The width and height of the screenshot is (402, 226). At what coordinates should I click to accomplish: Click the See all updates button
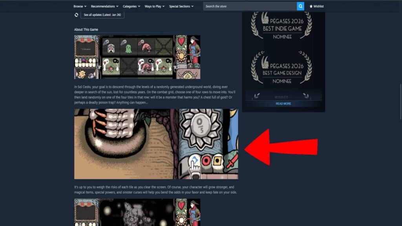[102, 15]
